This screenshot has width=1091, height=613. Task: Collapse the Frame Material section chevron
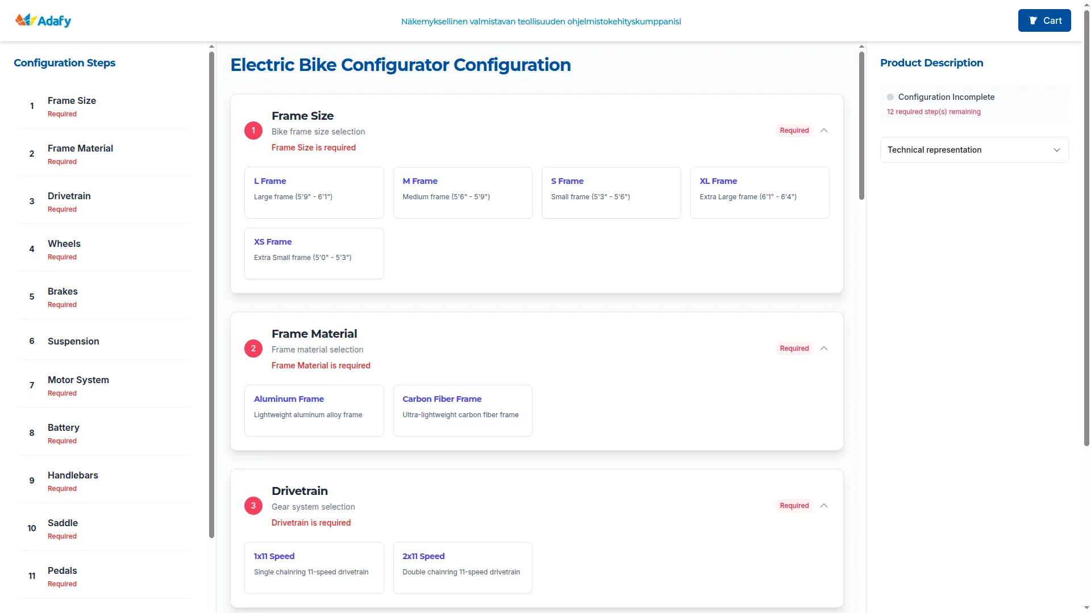(824, 349)
